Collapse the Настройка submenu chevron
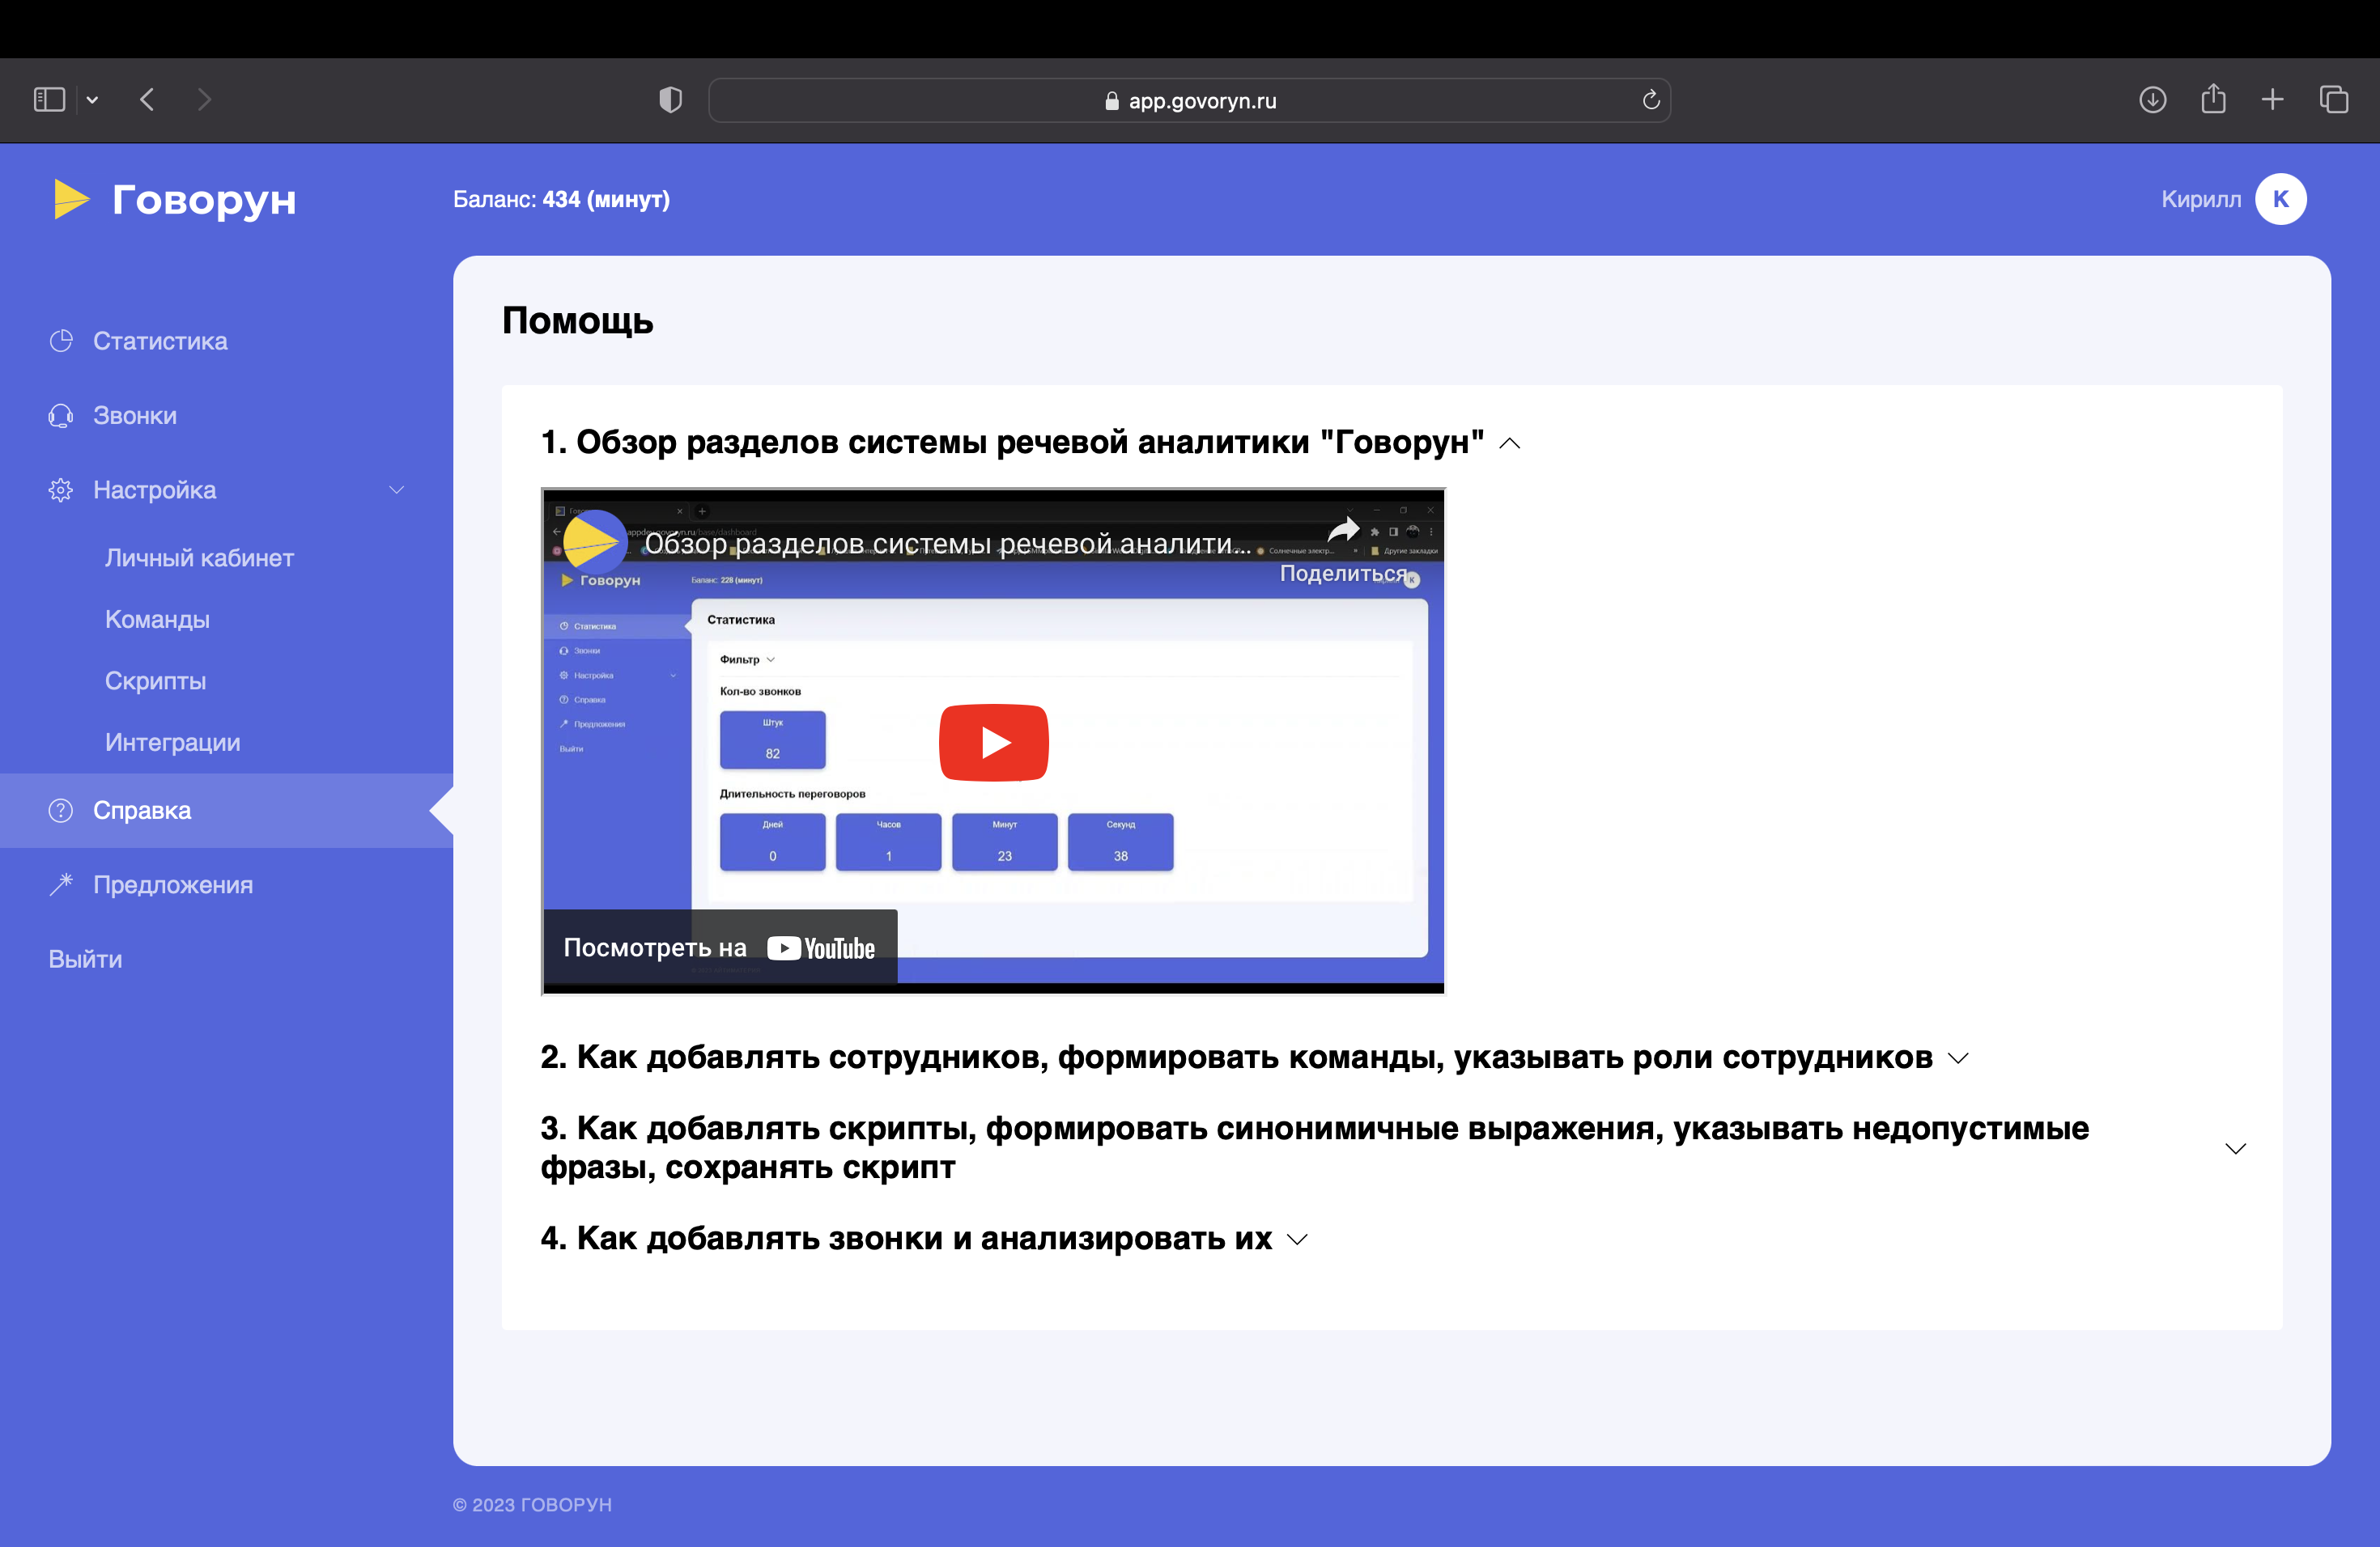 click(396, 490)
